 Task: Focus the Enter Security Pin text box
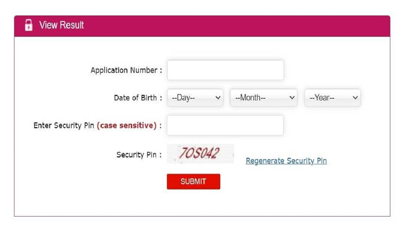point(225,125)
